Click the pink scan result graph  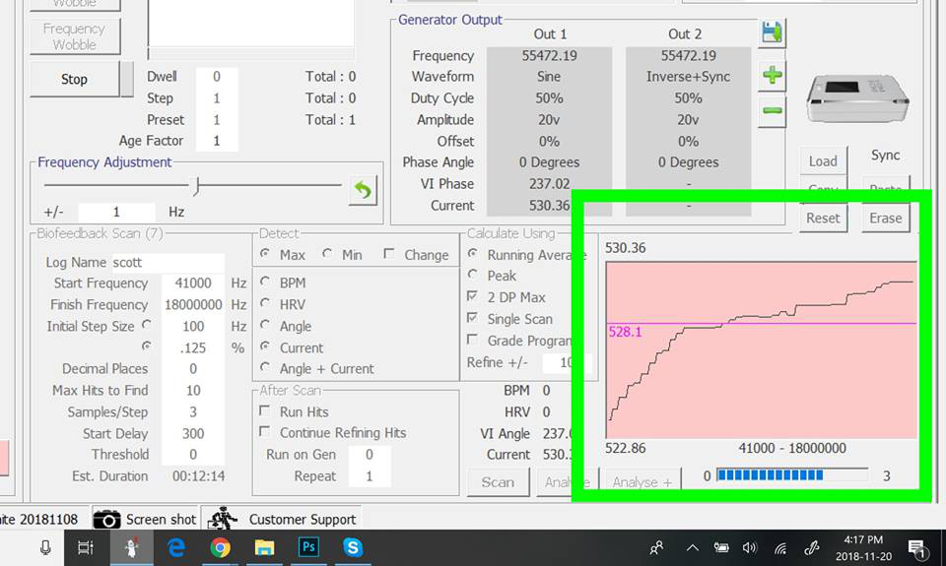tap(761, 349)
